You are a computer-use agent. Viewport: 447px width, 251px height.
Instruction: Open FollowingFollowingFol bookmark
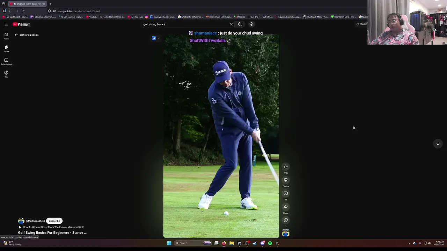[43, 17]
